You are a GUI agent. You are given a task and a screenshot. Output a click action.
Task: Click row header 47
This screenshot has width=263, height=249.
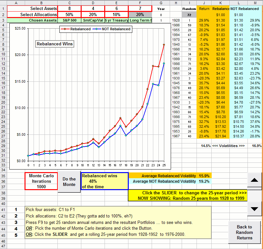pos(3,246)
